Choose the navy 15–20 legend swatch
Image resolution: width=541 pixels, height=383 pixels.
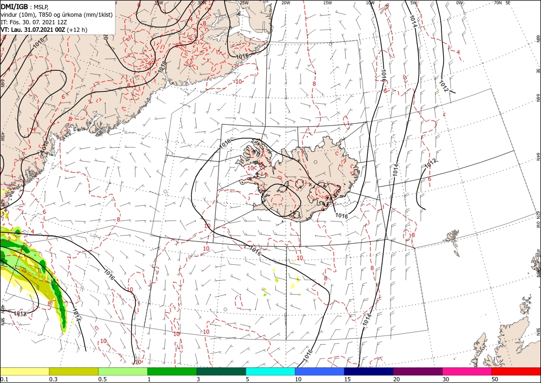369,371
